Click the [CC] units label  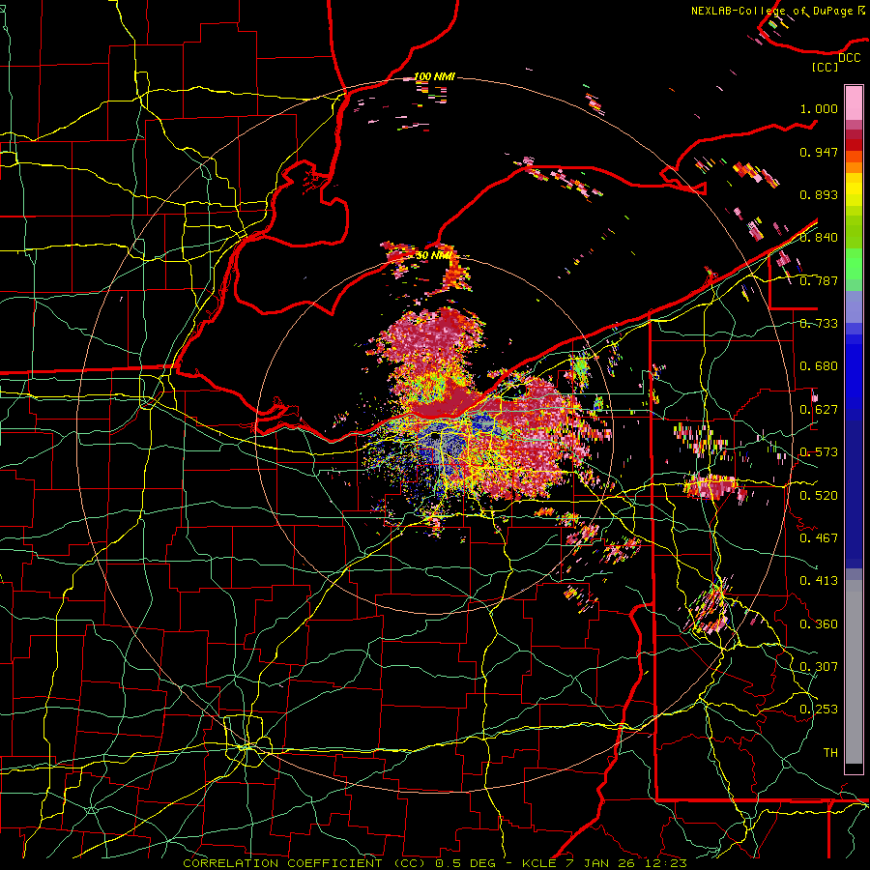[x=826, y=67]
